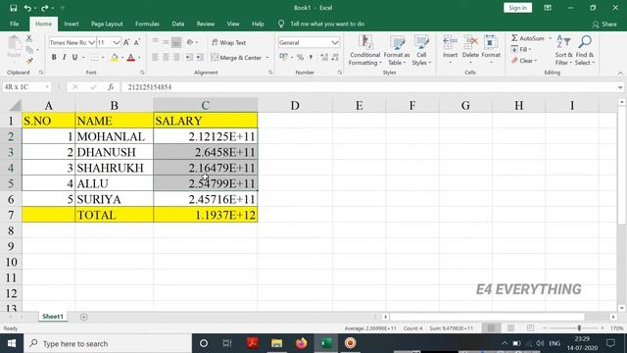Apply yellow fill color to selection

point(115,58)
